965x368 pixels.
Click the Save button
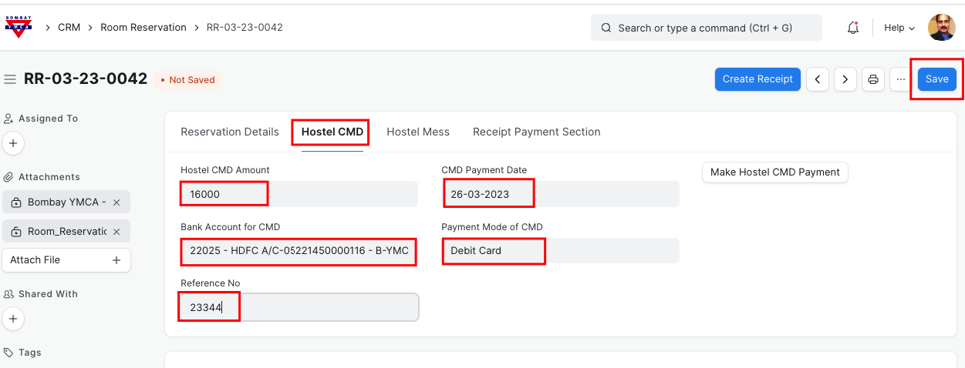(936, 79)
